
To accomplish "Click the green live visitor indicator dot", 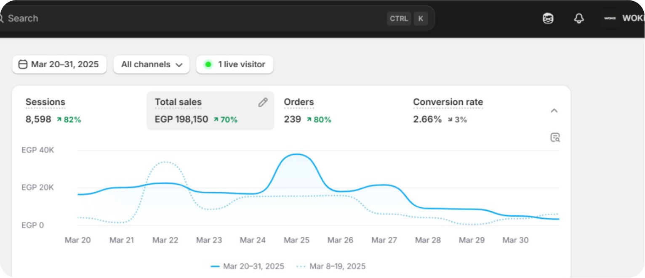I will tap(208, 65).
